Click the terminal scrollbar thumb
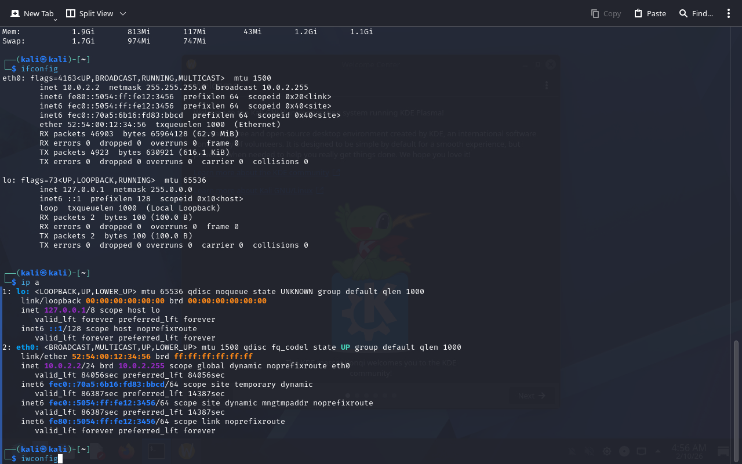742x464 pixels. click(x=736, y=400)
